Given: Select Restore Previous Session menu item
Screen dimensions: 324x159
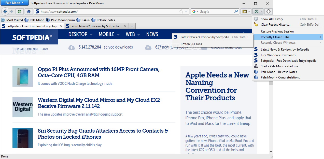Looking at the screenshot, I should 288,31.
